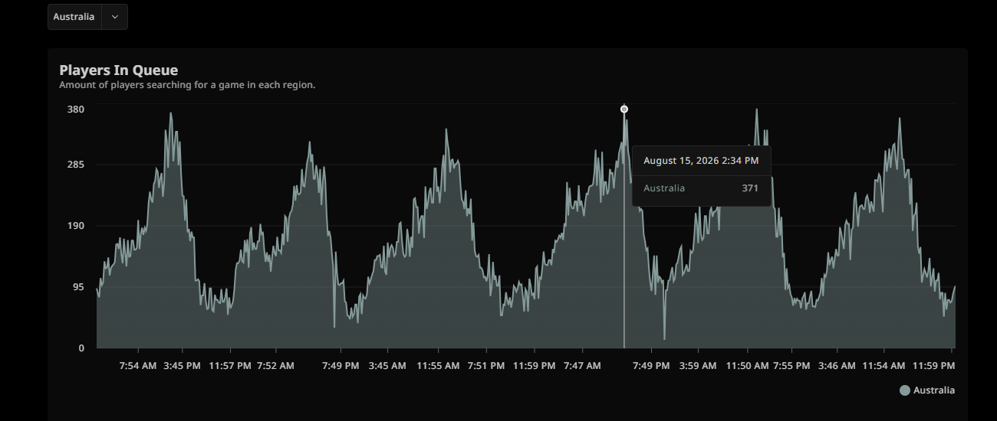
Task: Click the 95 y-axis label
Action: pos(78,287)
